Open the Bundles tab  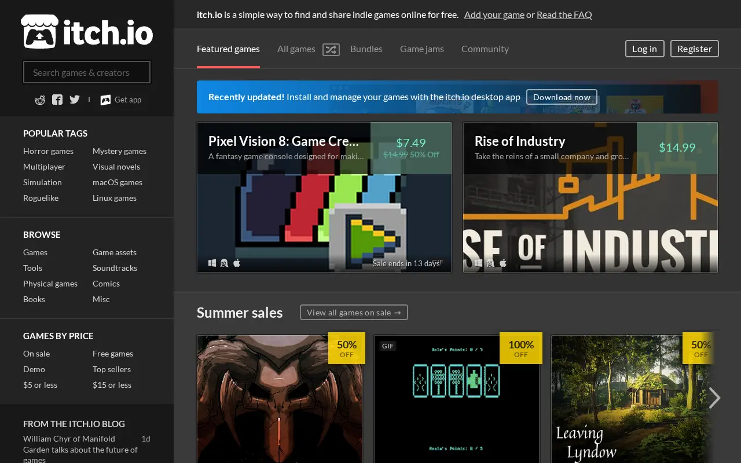point(366,49)
